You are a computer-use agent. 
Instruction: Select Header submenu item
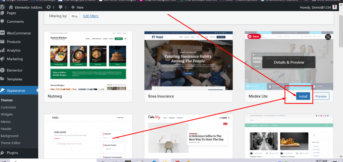point(6,129)
